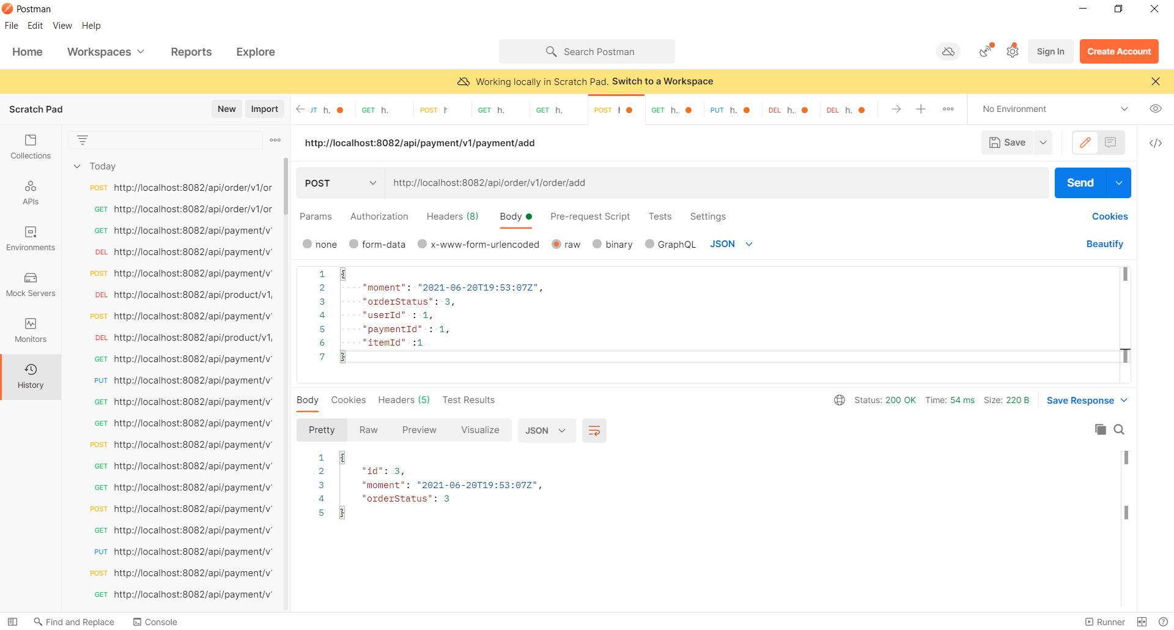The image size is (1174, 630).
Task: Open the Collections sidebar panel
Action: 31,147
